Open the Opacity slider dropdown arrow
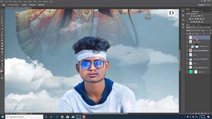 (210, 31)
